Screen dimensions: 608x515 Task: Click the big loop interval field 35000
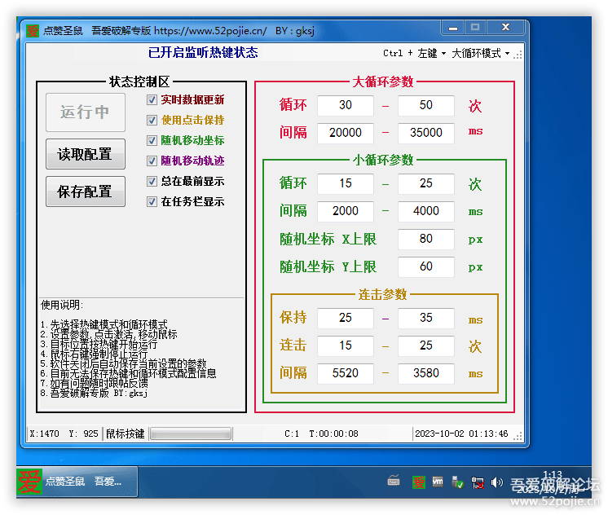click(425, 133)
